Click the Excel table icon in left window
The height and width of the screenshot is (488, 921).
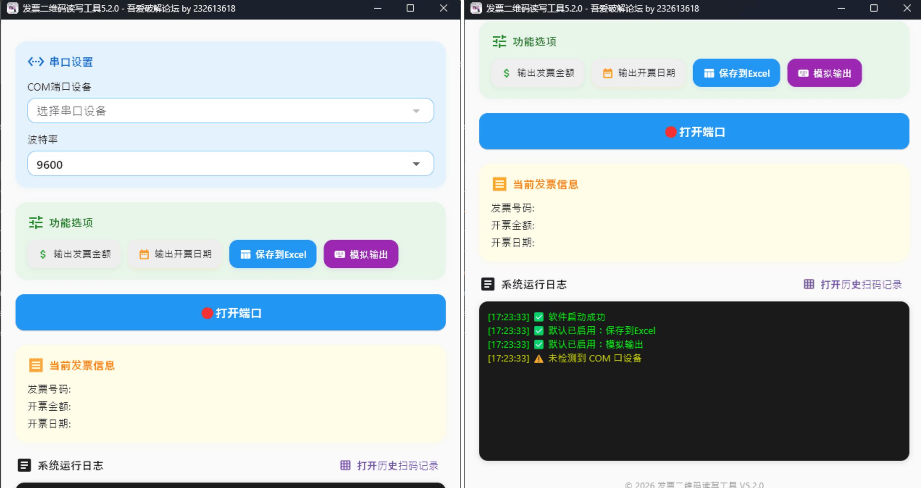point(246,255)
